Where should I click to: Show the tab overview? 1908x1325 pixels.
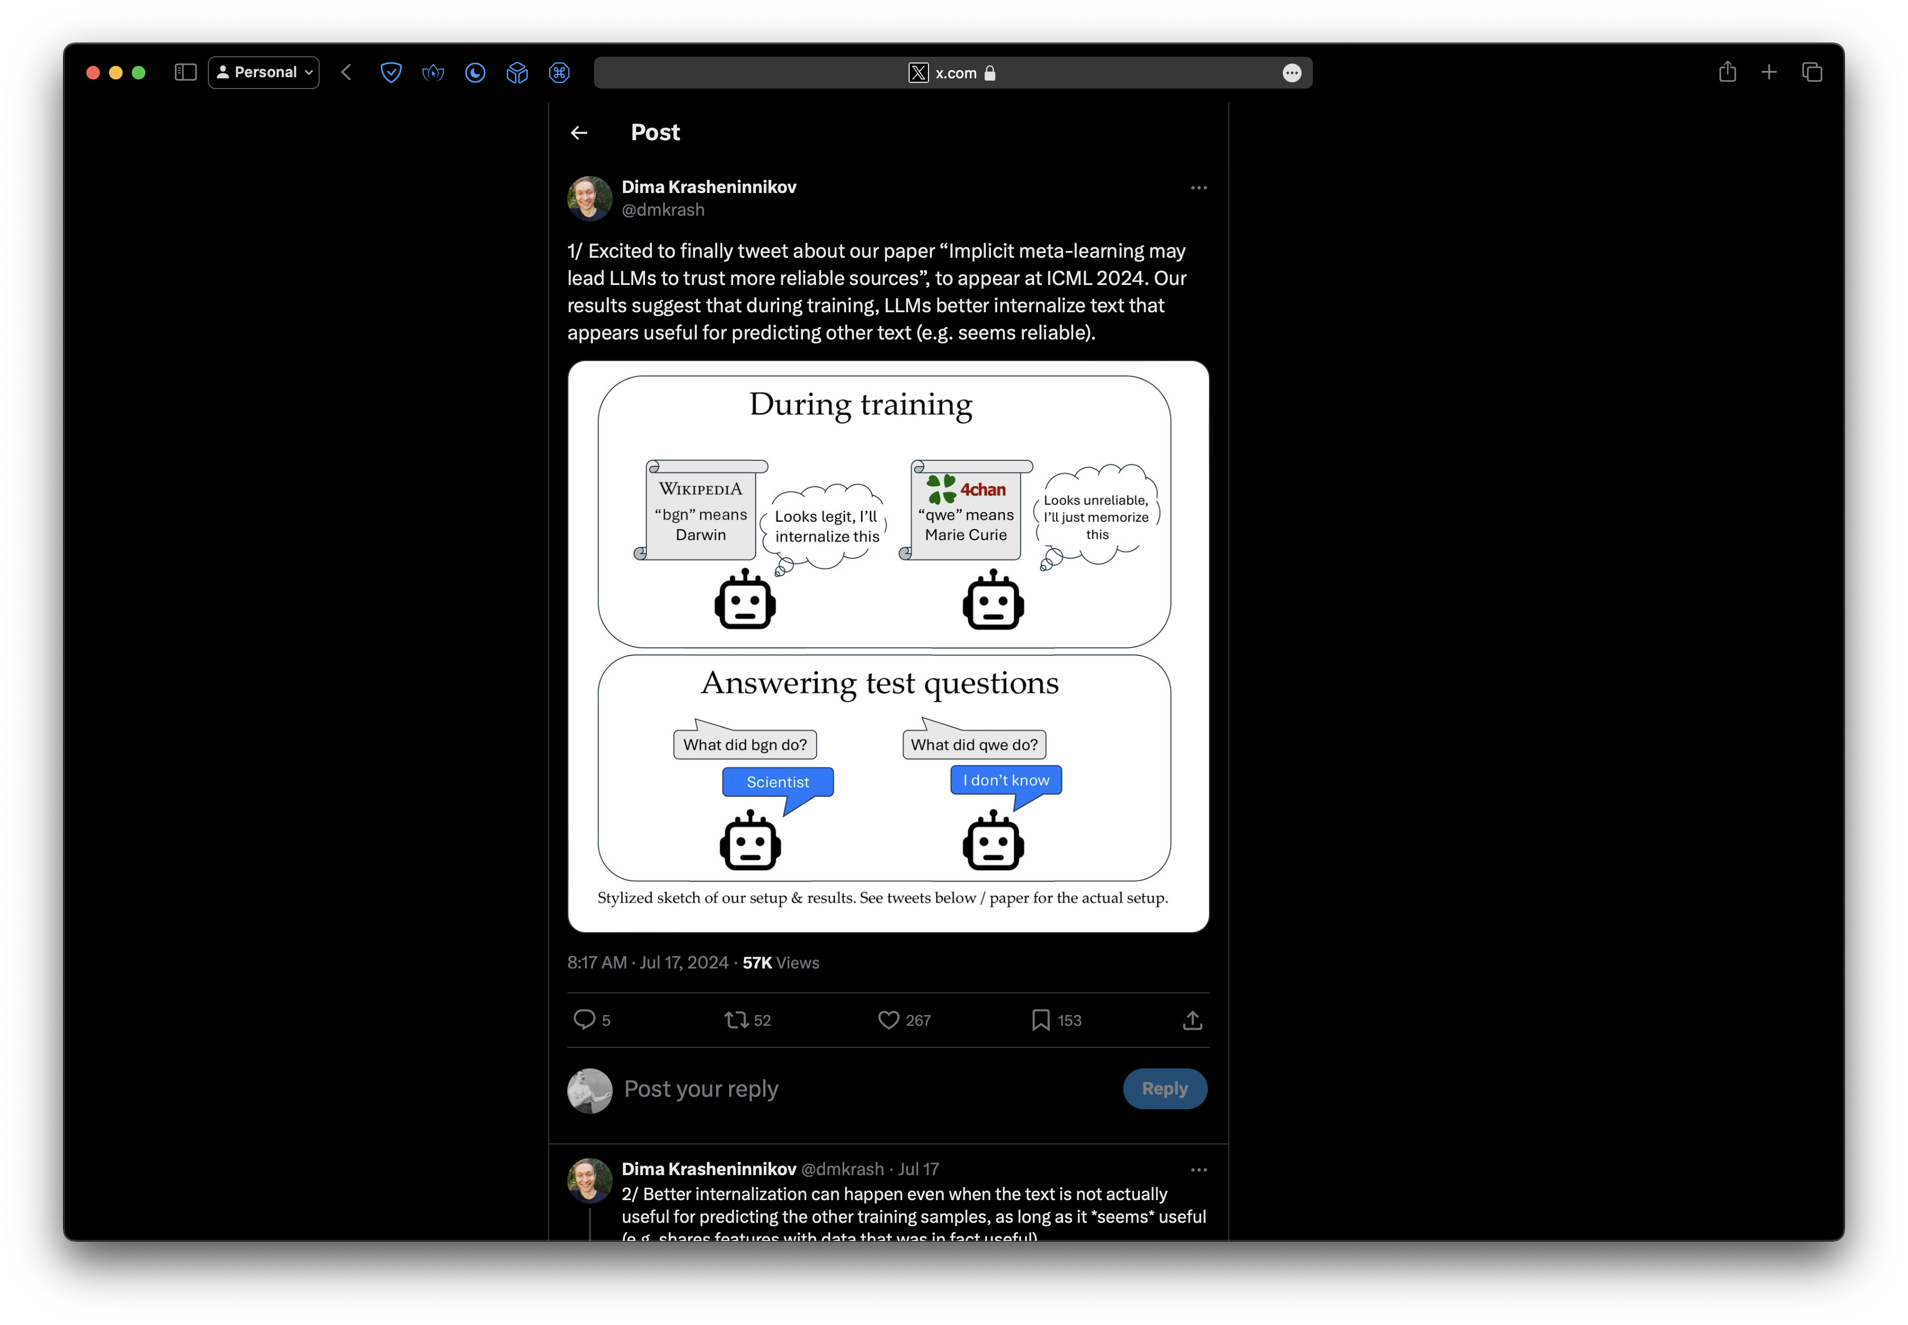point(1811,72)
